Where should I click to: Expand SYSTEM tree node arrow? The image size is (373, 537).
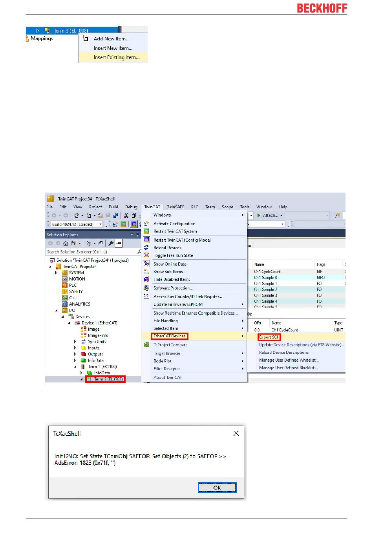point(56,273)
